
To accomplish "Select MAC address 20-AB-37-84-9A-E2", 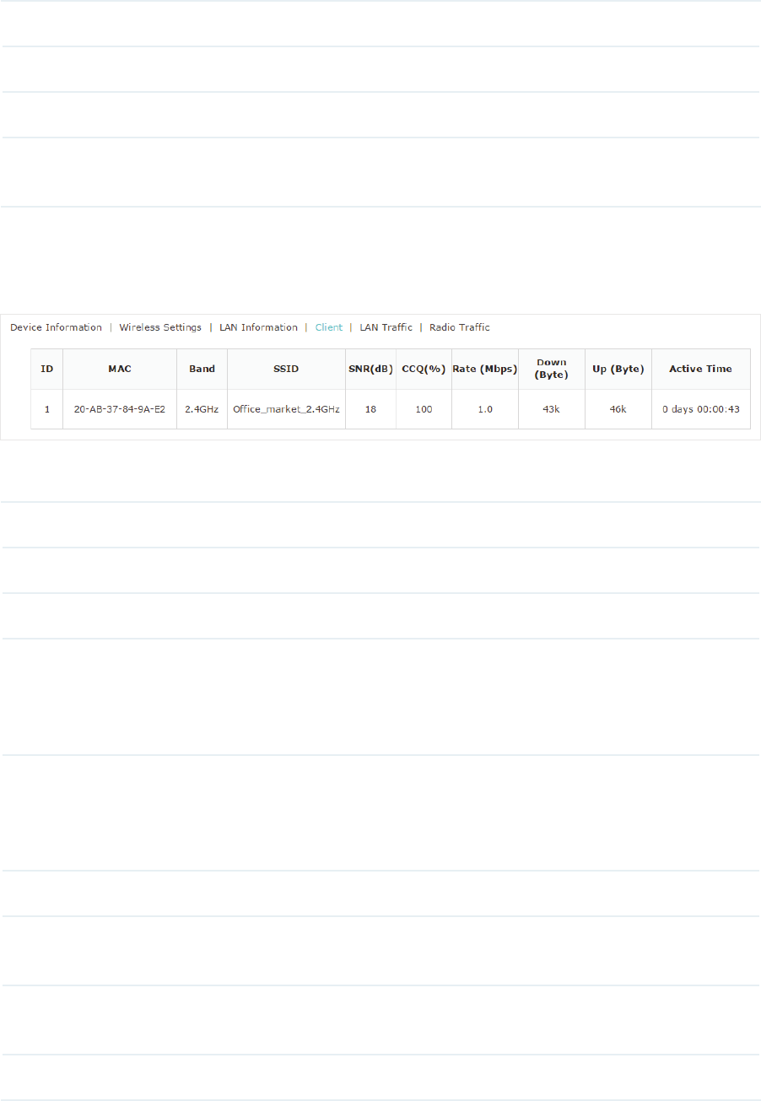I will (120, 408).
